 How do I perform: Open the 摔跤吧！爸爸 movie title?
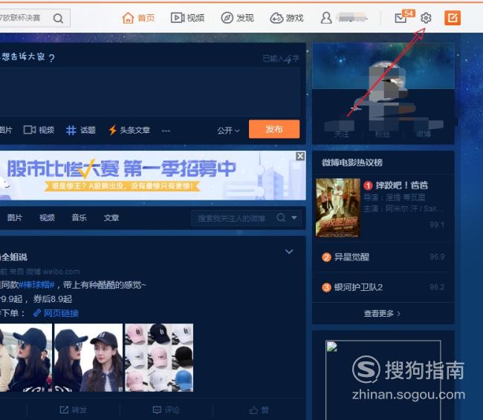point(402,186)
